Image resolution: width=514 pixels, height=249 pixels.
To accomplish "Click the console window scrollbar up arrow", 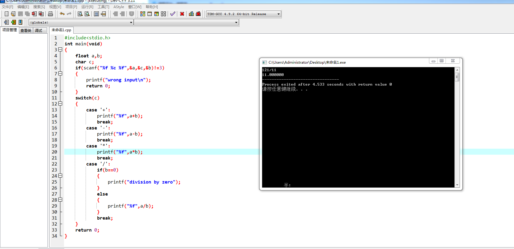I will click(x=457, y=70).
